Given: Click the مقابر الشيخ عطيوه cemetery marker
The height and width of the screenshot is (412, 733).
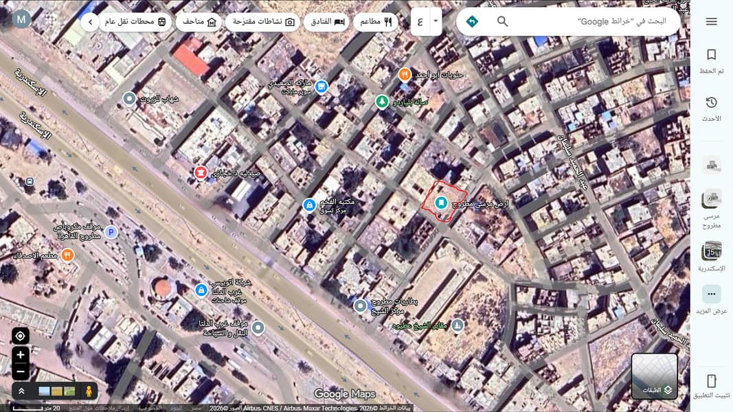Looking at the screenshot, I should click(458, 325).
